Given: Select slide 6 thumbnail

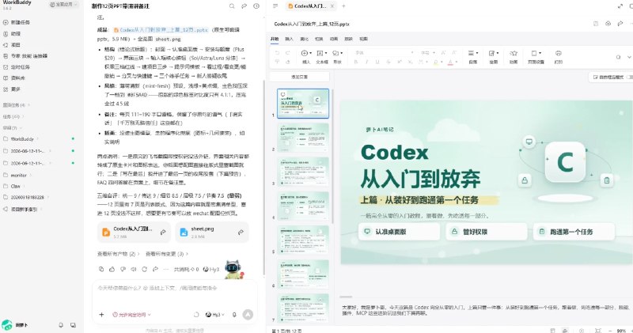Looking at the screenshot, I should pyautogui.click(x=303, y=274).
